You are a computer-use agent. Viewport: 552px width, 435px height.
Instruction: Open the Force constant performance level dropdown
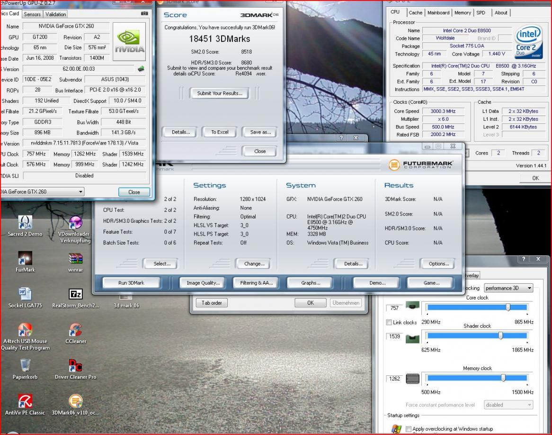508,405
